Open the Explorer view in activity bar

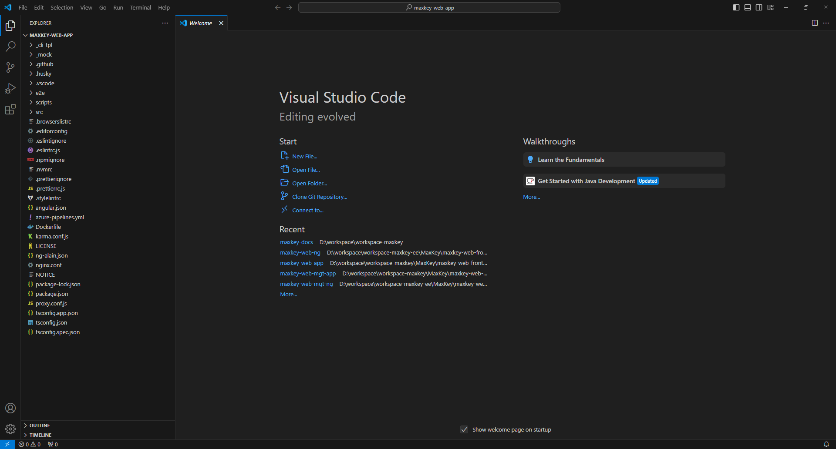pyautogui.click(x=10, y=26)
